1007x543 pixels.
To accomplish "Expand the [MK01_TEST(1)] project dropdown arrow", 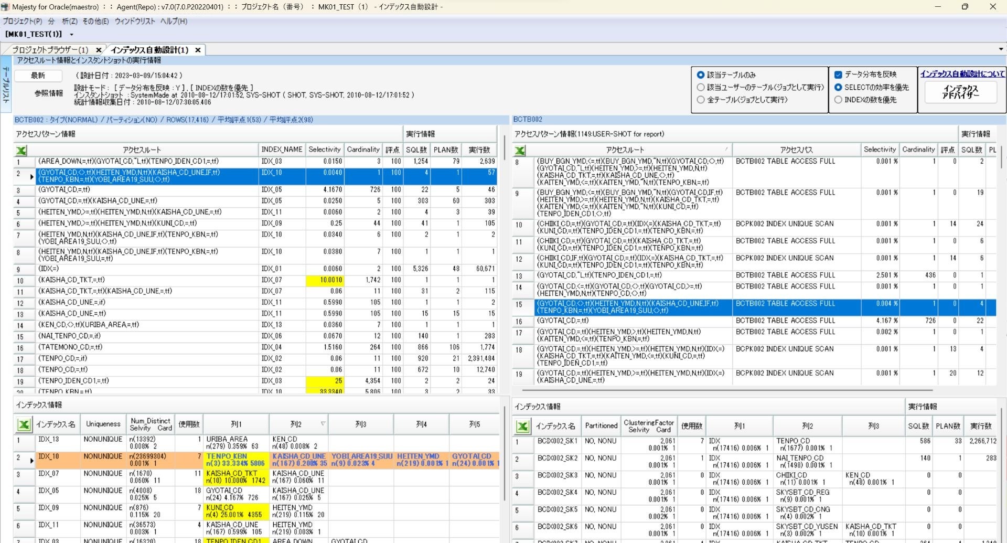I will (x=71, y=35).
